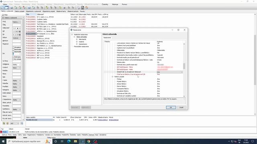Switch to the Skladové pohyby tab
This screenshot has height=144, width=257.
point(73,12)
